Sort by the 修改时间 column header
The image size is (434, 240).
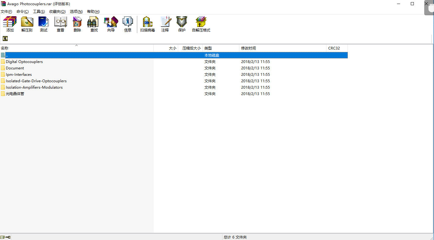pyautogui.click(x=283, y=48)
